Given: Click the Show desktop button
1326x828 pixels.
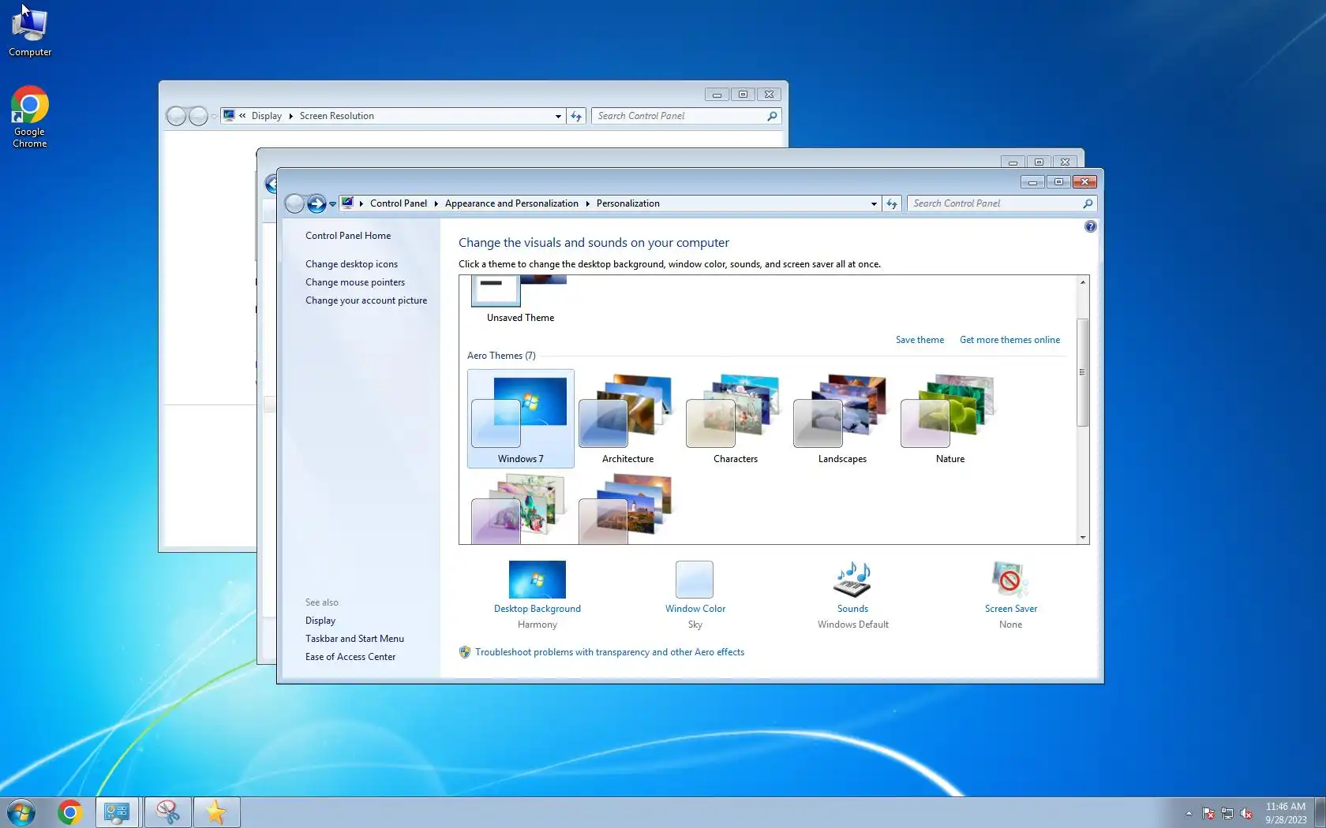Looking at the screenshot, I should tap(1320, 813).
